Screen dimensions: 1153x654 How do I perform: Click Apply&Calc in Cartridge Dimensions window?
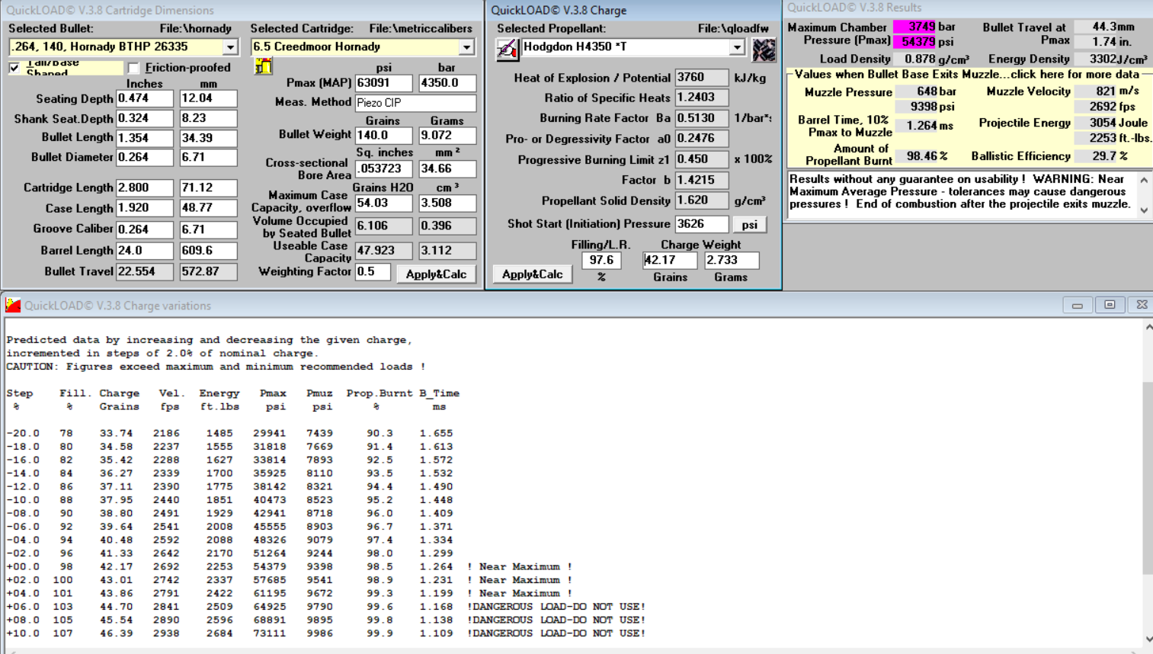[436, 274]
